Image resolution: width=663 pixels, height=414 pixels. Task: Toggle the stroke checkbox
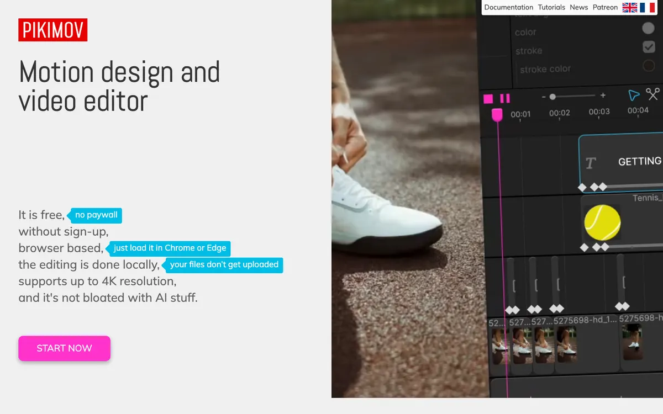point(649,47)
